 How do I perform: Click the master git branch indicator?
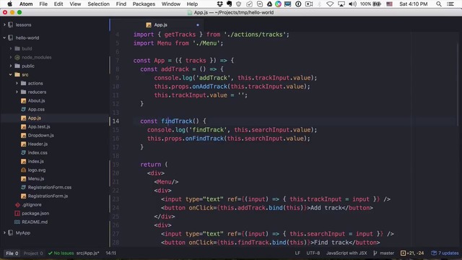pos(383,253)
